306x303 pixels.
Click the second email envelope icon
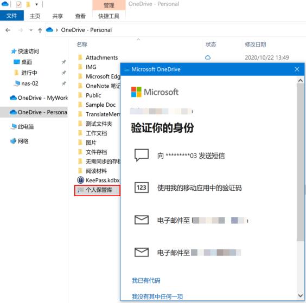(141, 252)
